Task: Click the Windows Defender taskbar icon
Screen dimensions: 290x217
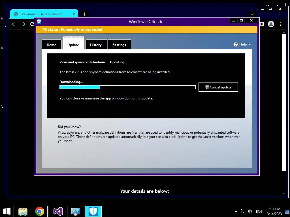Action: (x=93, y=211)
